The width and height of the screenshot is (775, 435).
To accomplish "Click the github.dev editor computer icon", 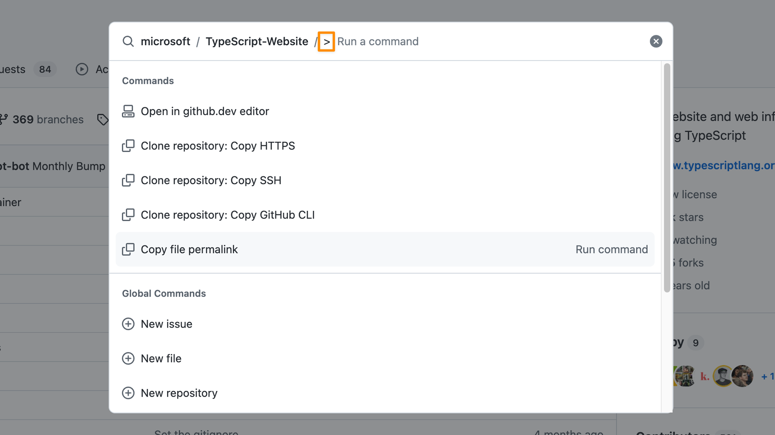I will (x=128, y=111).
